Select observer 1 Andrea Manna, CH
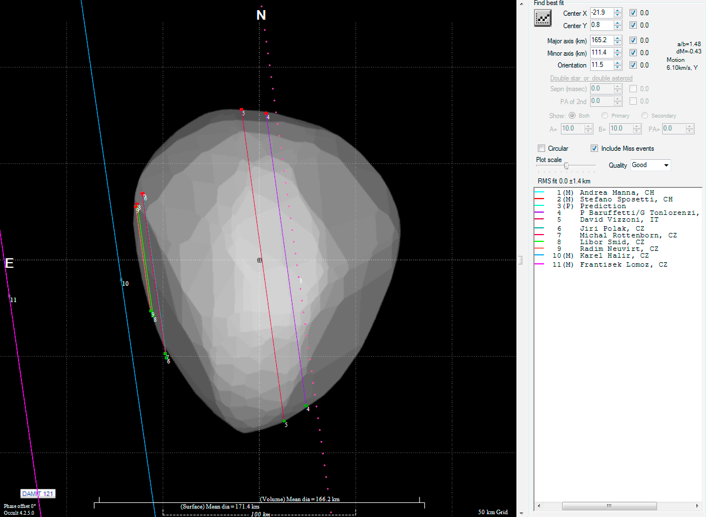Image resolution: width=706 pixels, height=517 pixels. click(617, 192)
